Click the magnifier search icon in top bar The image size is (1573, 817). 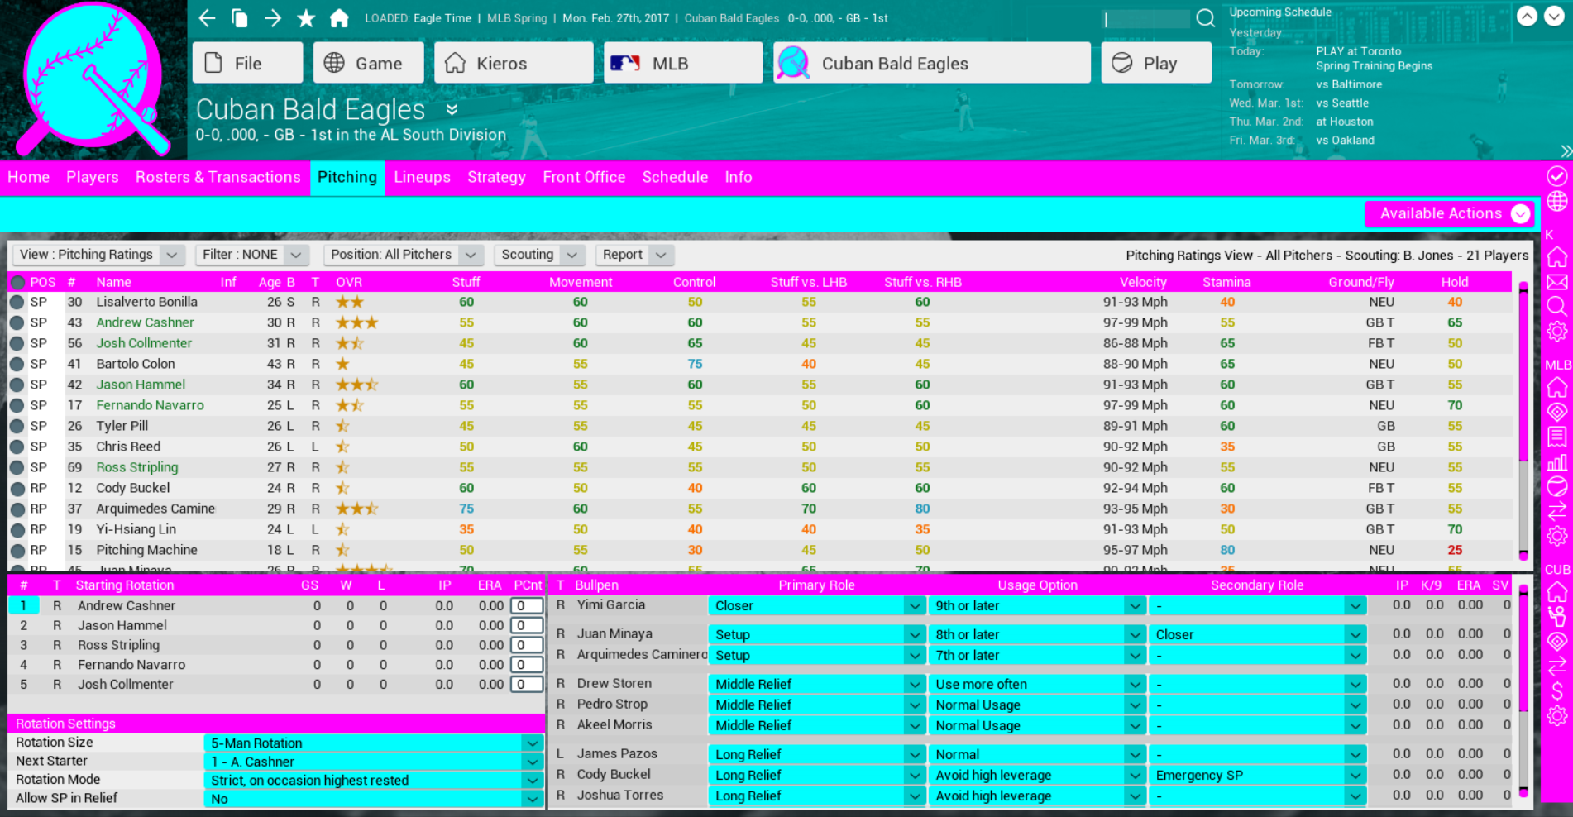1206,18
